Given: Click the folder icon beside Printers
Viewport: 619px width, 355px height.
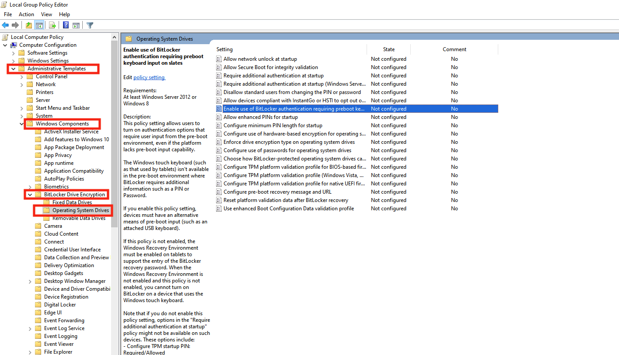Looking at the screenshot, I should click(30, 92).
